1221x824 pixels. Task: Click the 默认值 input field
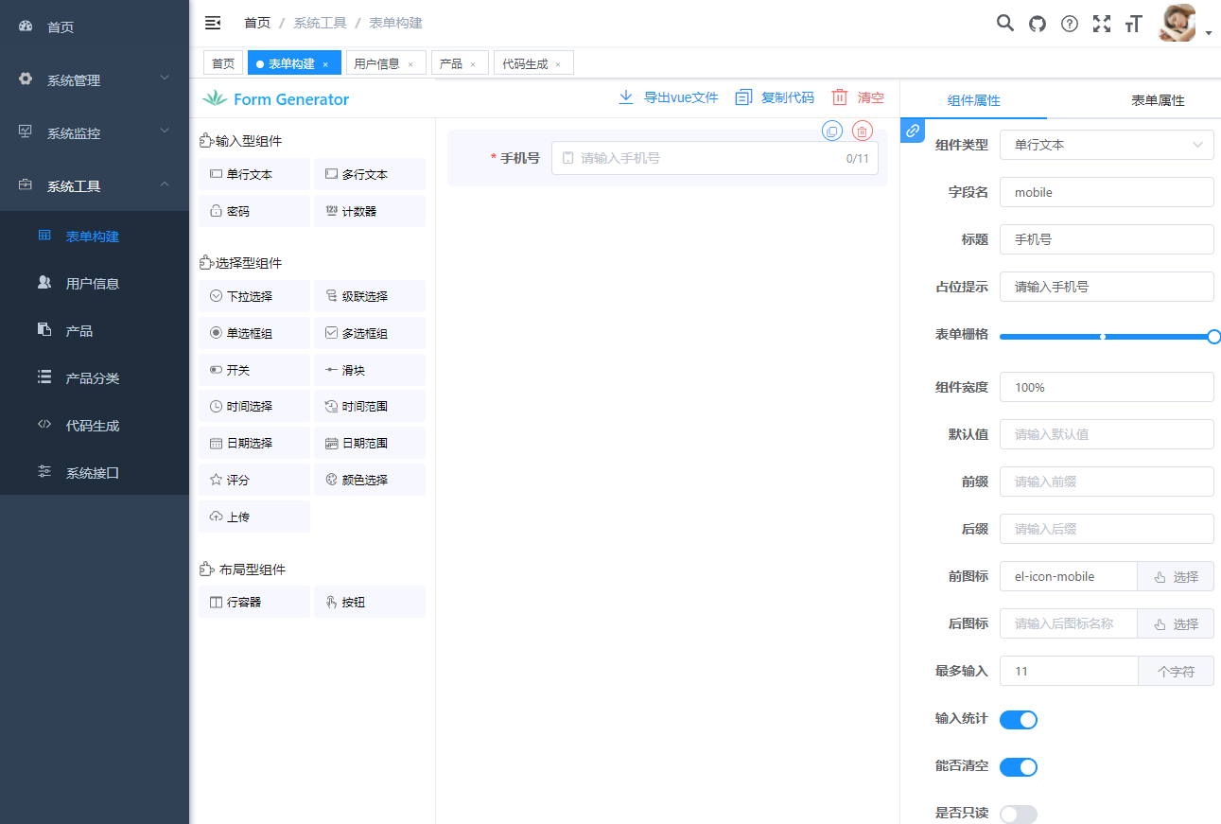(1106, 434)
